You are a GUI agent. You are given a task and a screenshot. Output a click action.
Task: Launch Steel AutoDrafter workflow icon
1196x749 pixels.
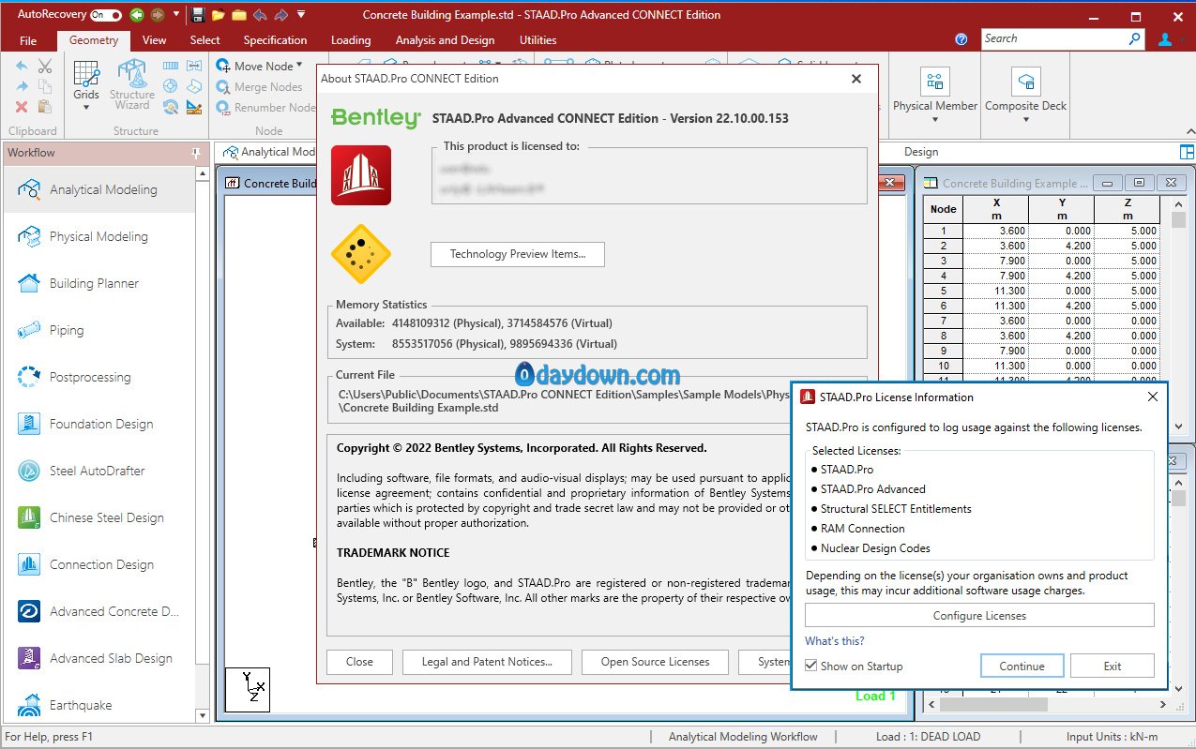(x=29, y=471)
